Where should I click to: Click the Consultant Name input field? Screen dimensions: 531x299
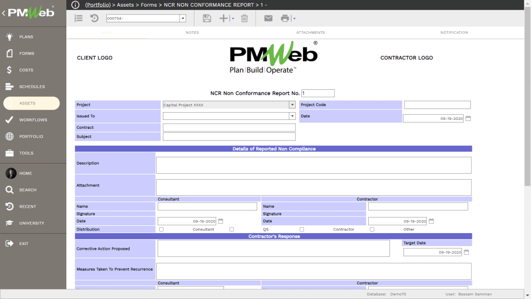click(207, 206)
